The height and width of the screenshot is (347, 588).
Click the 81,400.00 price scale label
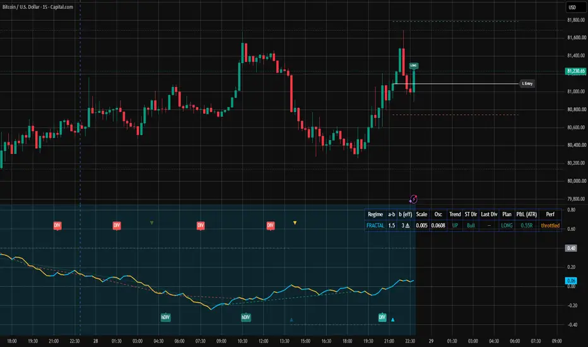[576, 56]
